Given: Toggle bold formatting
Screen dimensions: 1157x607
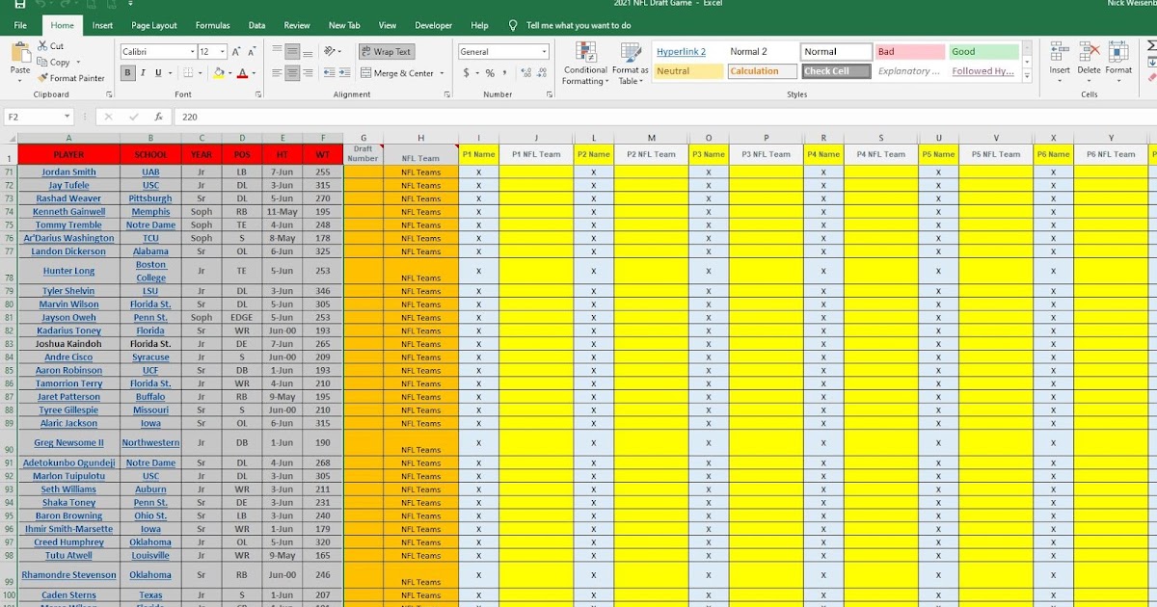Looking at the screenshot, I should click(x=125, y=71).
